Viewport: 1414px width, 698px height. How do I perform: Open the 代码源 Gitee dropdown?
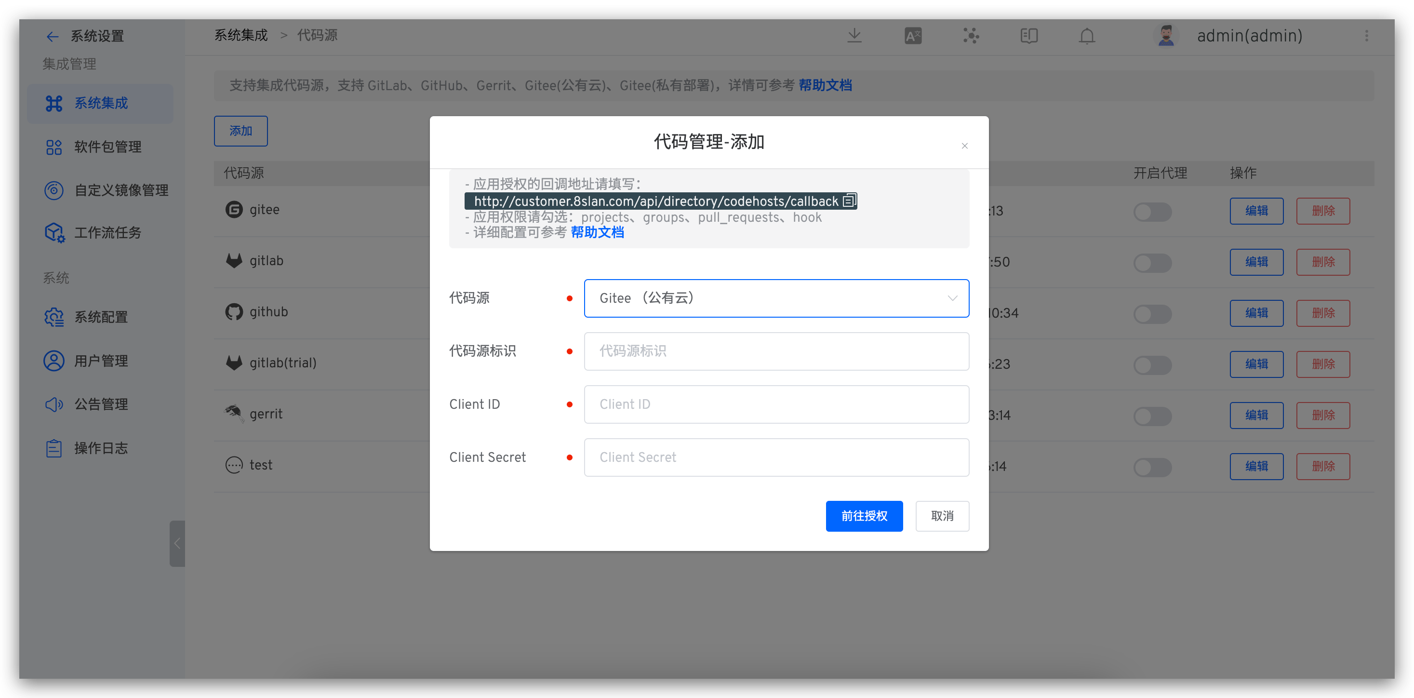[x=776, y=298]
